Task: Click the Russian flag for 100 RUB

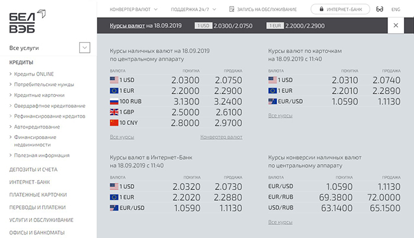Action: click(115, 101)
